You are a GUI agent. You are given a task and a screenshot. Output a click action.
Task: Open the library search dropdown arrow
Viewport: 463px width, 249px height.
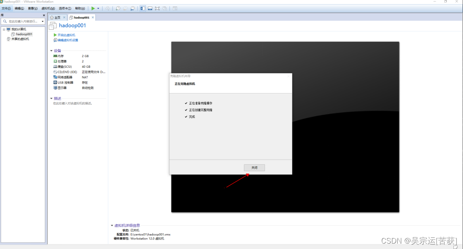pos(43,21)
